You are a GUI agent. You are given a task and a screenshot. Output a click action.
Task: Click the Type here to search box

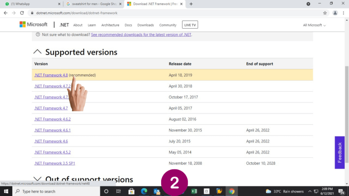pos(56,191)
